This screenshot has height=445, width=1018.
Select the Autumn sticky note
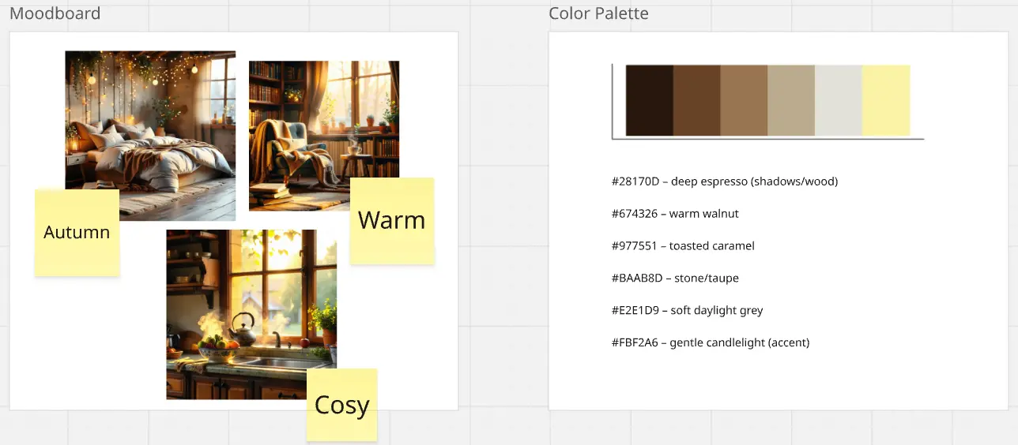tap(77, 232)
